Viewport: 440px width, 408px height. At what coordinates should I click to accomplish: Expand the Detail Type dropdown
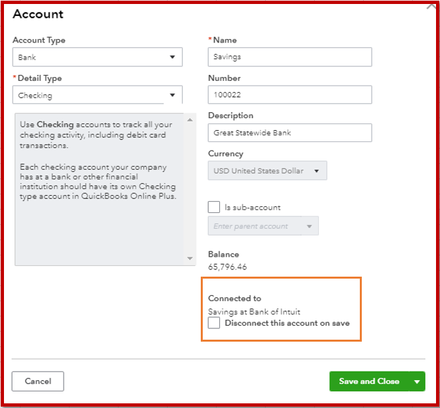click(x=97, y=96)
